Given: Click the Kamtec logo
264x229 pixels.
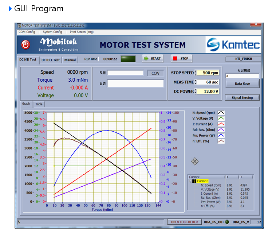Looking at the screenshot, I should (233, 44).
